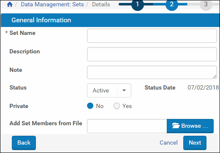
Task: Focus the Set Name input field
Action: click(152, 36)
